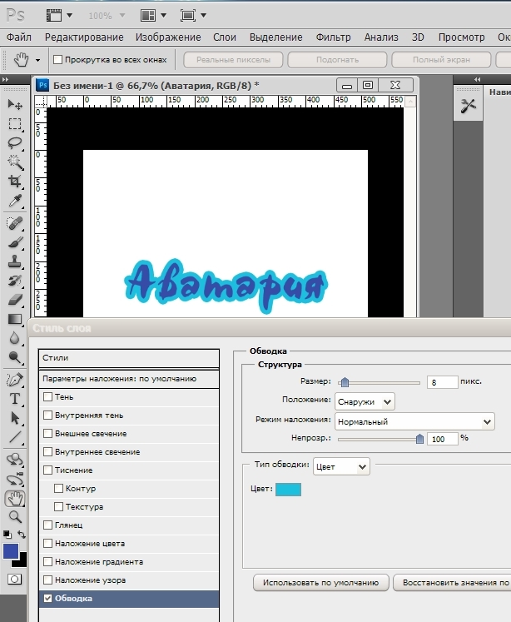Enable the Текстура checkbox
This screenshot has width=511, height=622.
tap(58, 506)
